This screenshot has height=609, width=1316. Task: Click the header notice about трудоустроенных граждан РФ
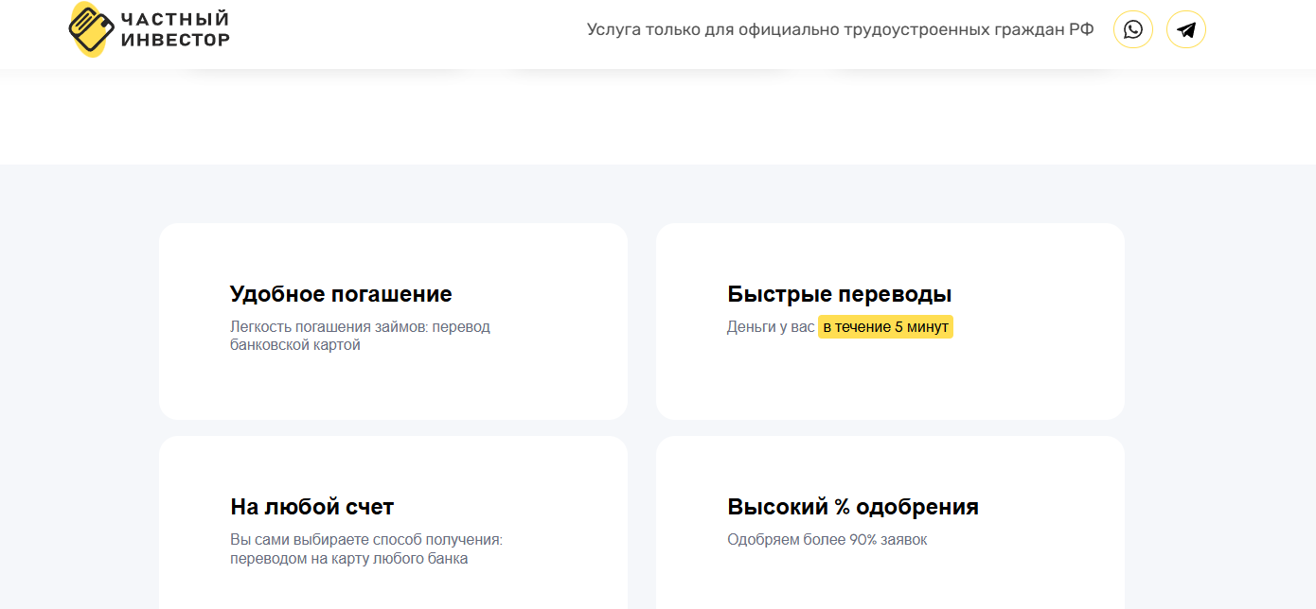pyautogui.click(x=840, y=29)
